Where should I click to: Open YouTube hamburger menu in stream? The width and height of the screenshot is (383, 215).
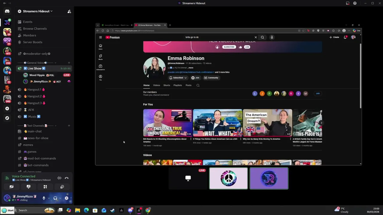tap(101, 37)
